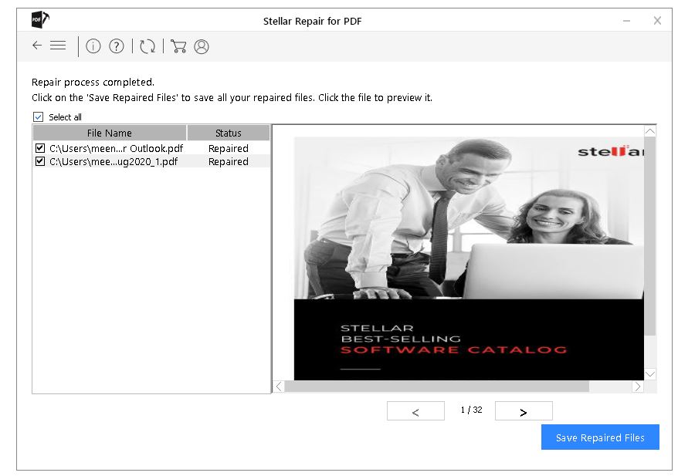This screenshot has width=678, height=476.
Task: Open the user account icon
Action: [x=202, y=46]
